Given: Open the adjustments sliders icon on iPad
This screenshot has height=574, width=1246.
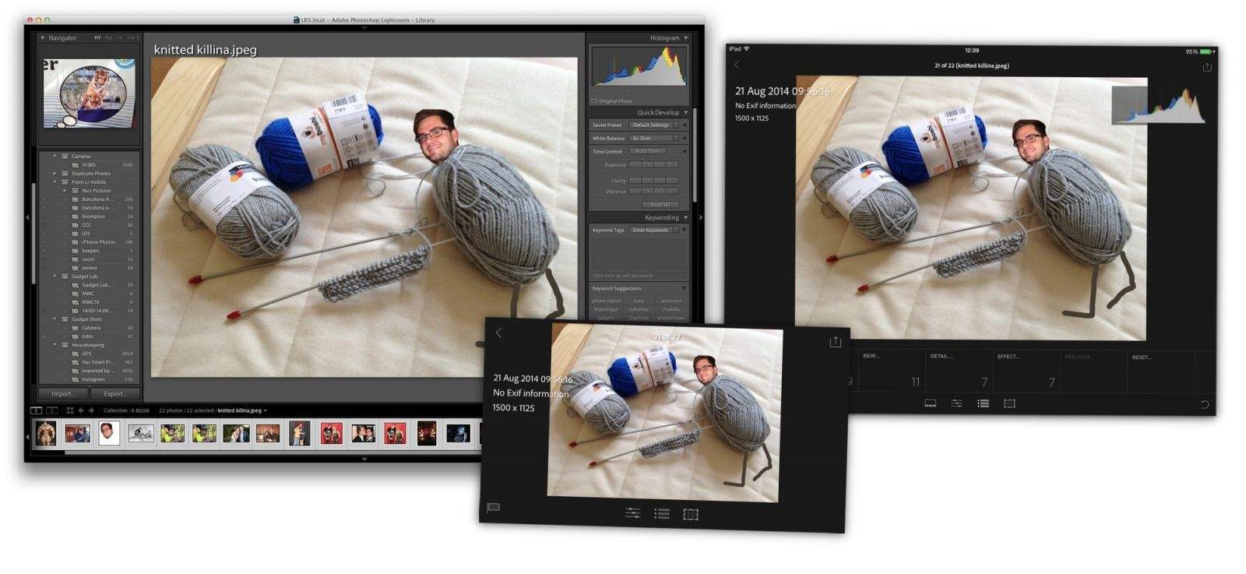Looking at the screenshot, I should (956, 403).
